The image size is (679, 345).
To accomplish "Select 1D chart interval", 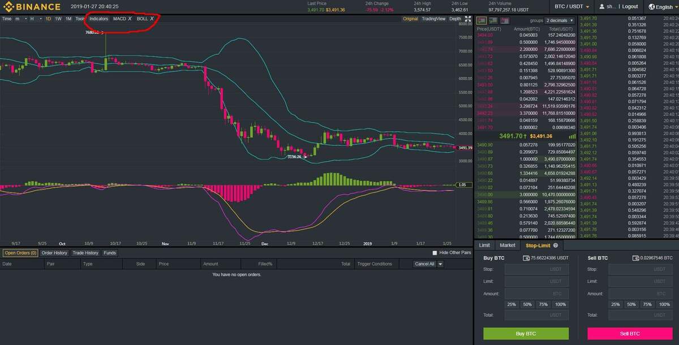I will [48, 19].
